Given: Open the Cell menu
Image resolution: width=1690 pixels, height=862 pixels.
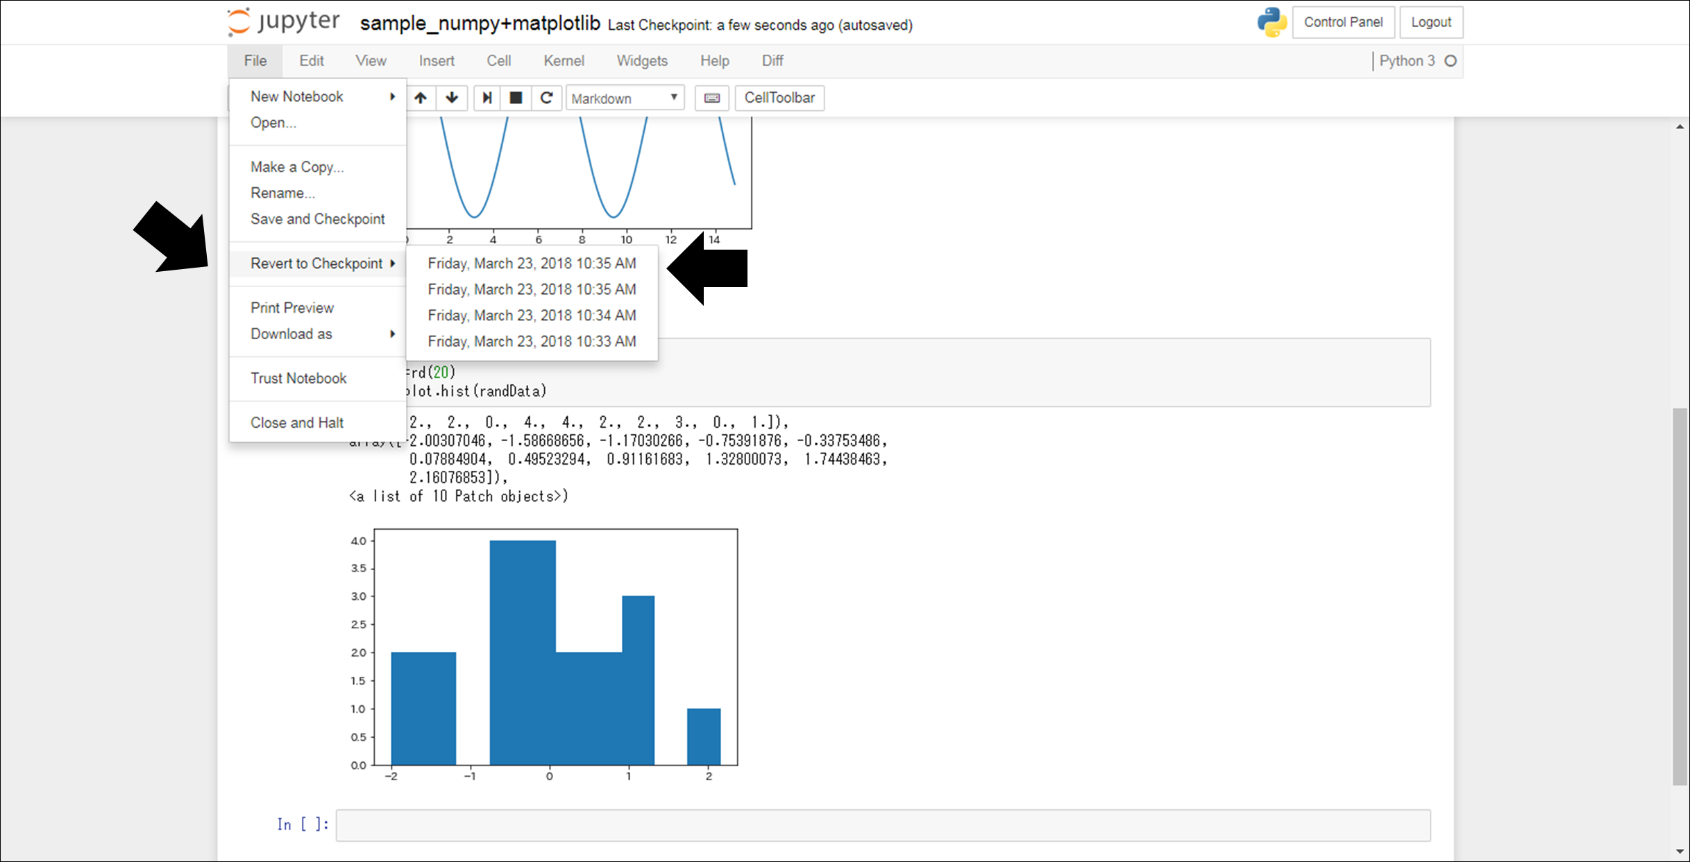Looking at the screenshot, I should point(499,61).
